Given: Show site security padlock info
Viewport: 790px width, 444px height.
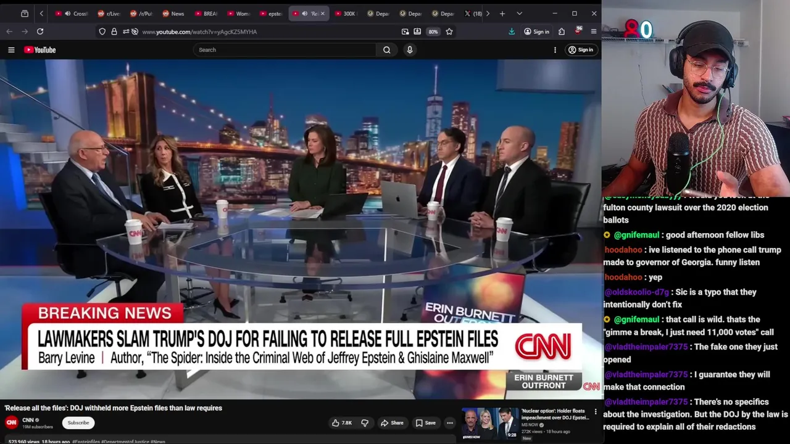Looking at the screenshot, I should 114,31.
